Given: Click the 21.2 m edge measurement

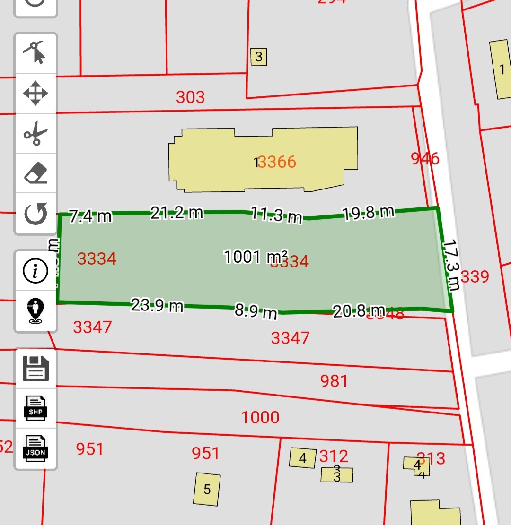Looking at the screenshot, I should coord(176,213).
